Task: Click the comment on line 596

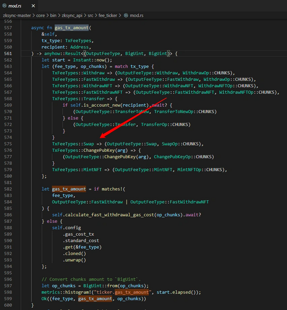Action: pos(91,279)
